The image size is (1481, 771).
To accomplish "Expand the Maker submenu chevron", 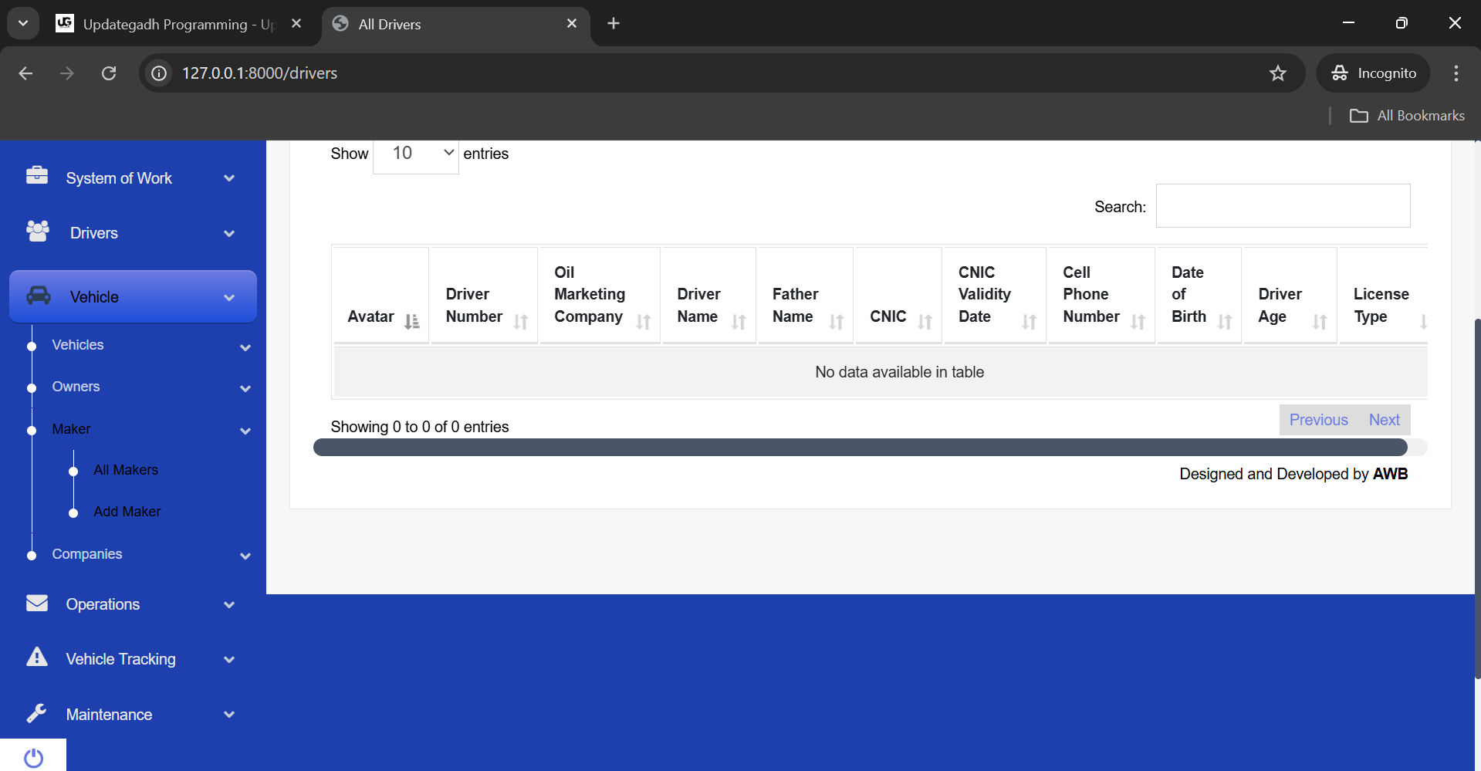I will click(x=245, y=431).
